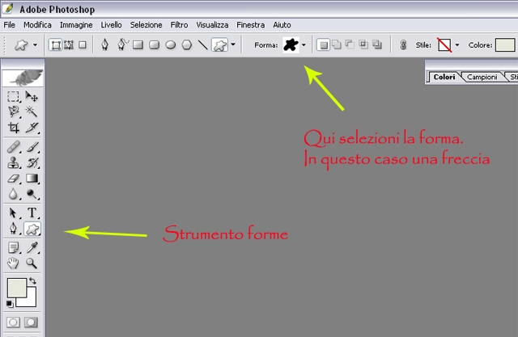Pick the Eraser tool
The image size is (518, 337).
coord(14,179)
